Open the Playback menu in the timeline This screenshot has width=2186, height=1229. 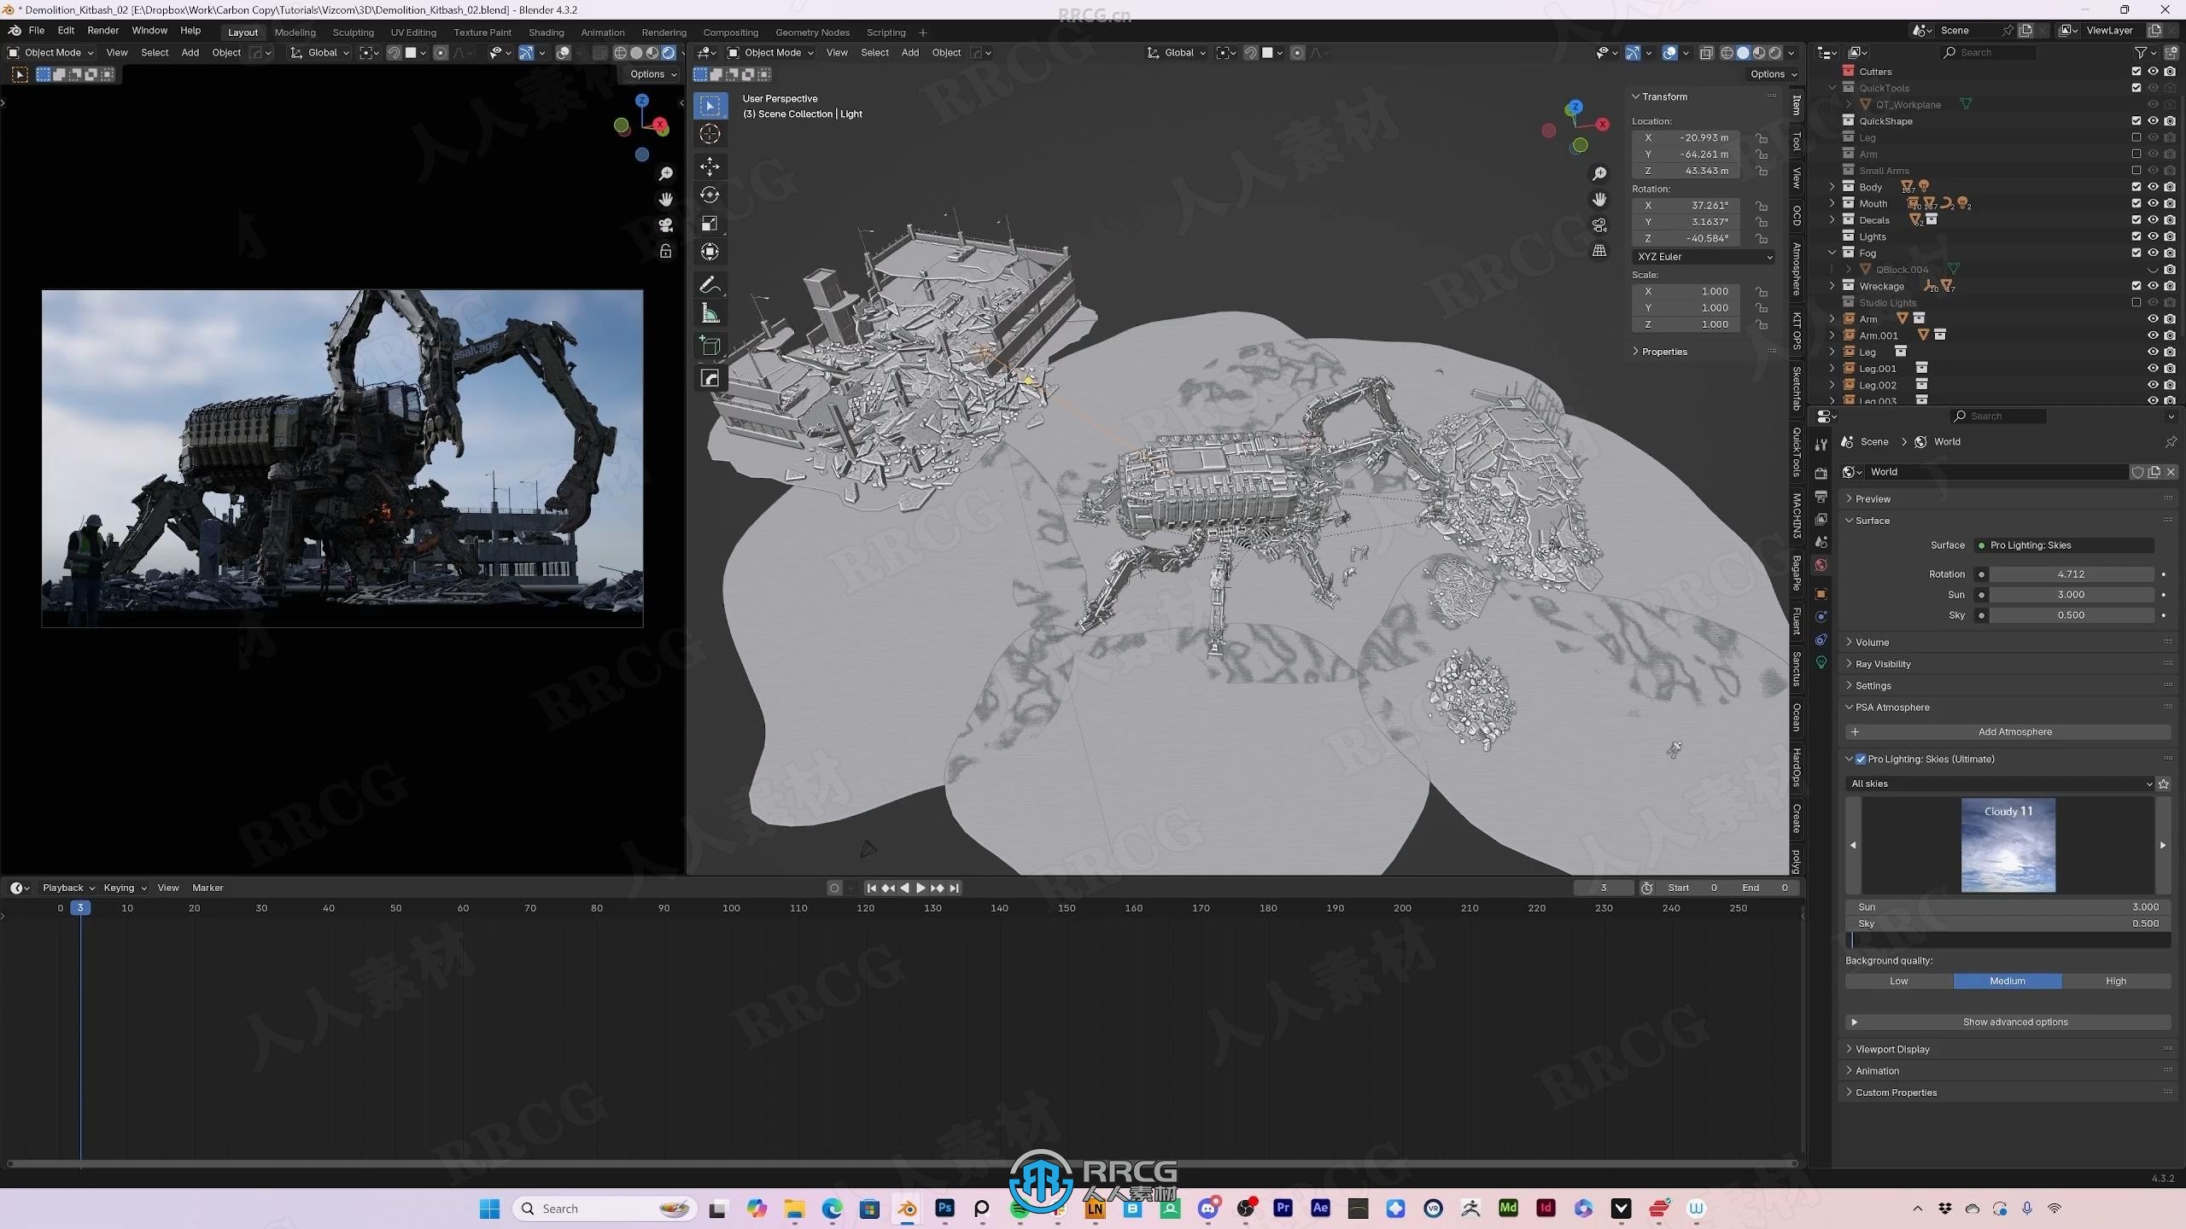68,888
